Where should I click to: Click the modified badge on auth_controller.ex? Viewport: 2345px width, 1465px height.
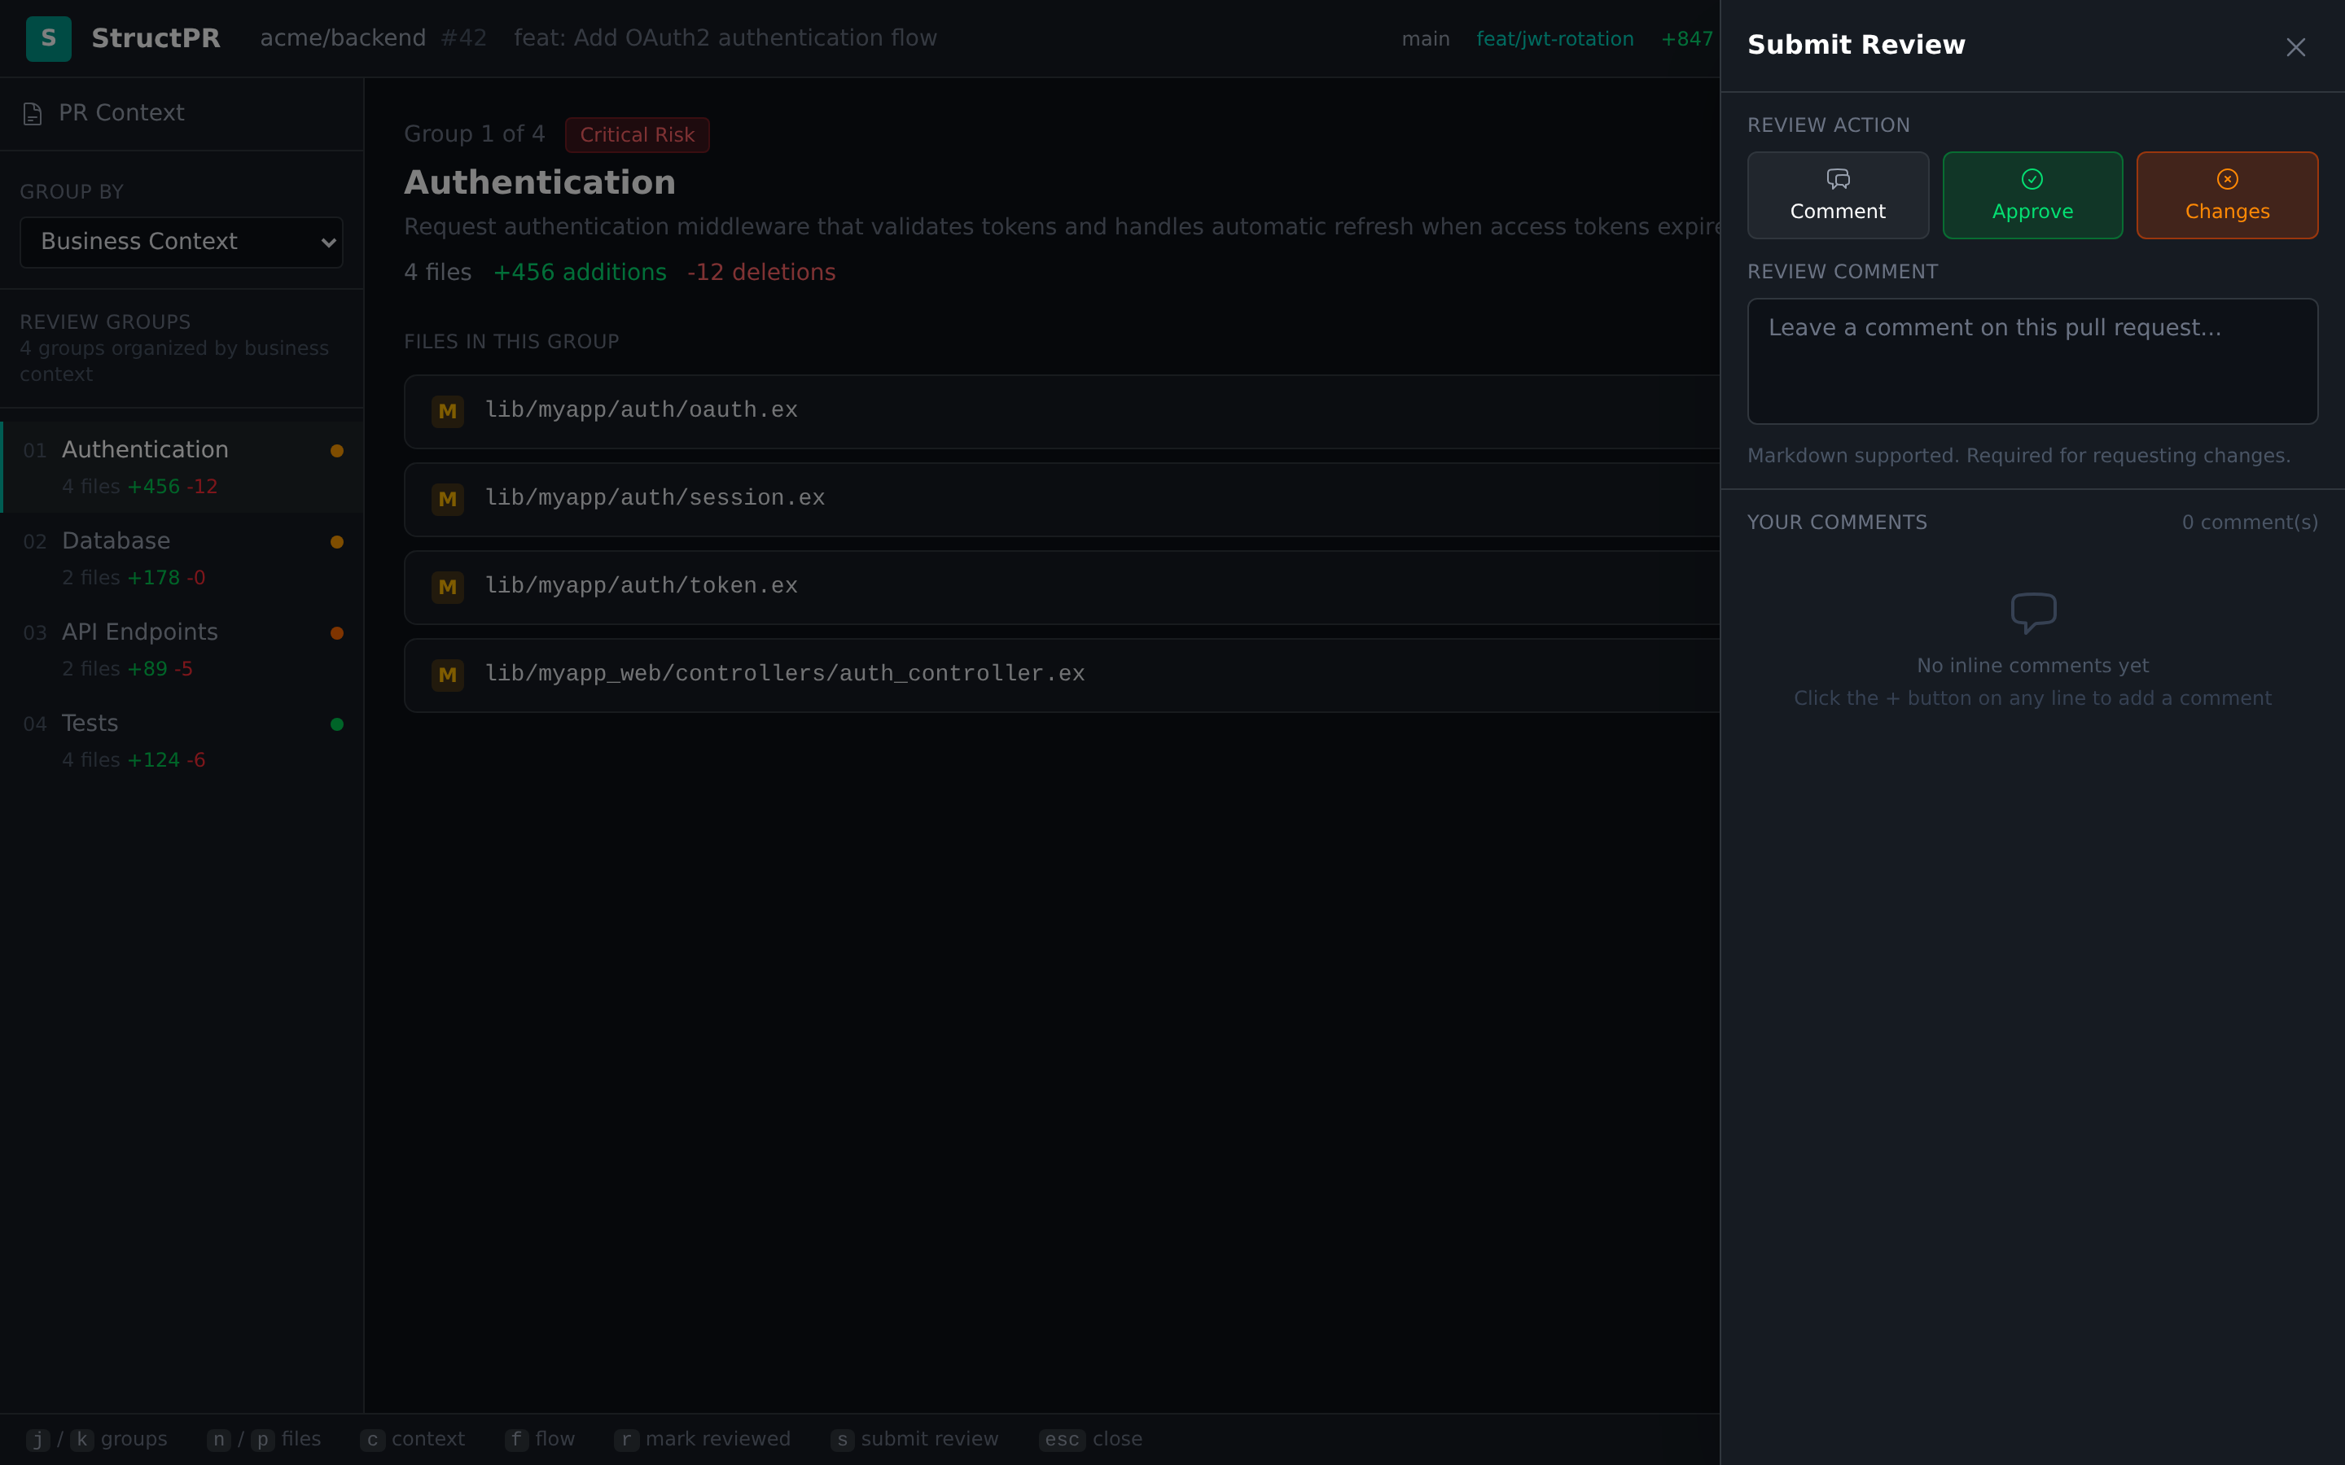click(448, 675)
